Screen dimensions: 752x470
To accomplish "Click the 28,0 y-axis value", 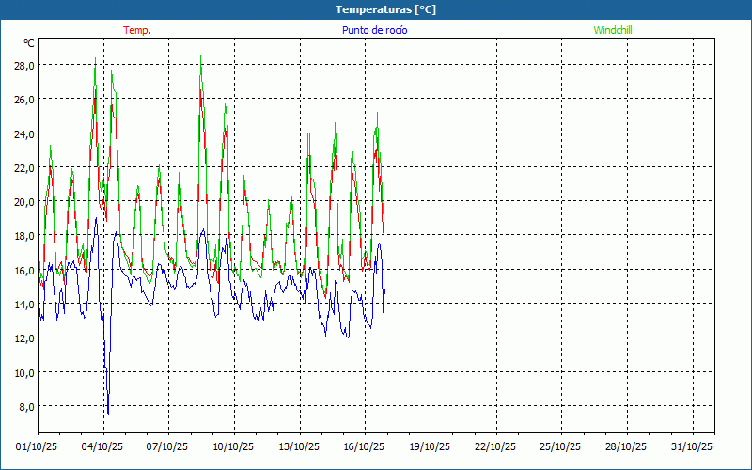I will 24,66.
